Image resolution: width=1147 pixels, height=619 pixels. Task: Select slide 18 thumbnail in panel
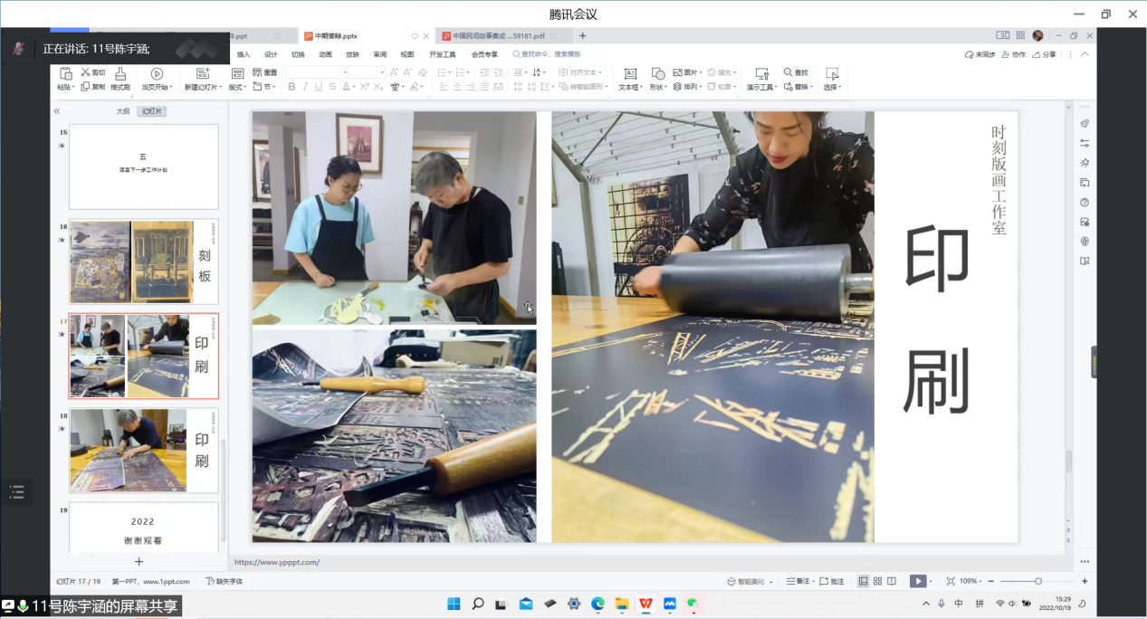pyautogui.click(x=143, y=451)
